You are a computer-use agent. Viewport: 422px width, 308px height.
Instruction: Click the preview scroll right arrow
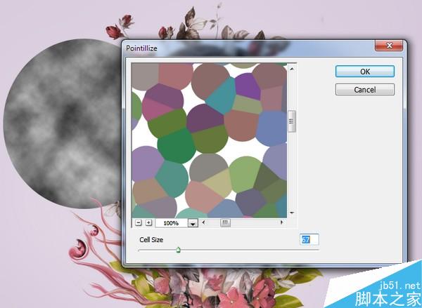[282, 222]
